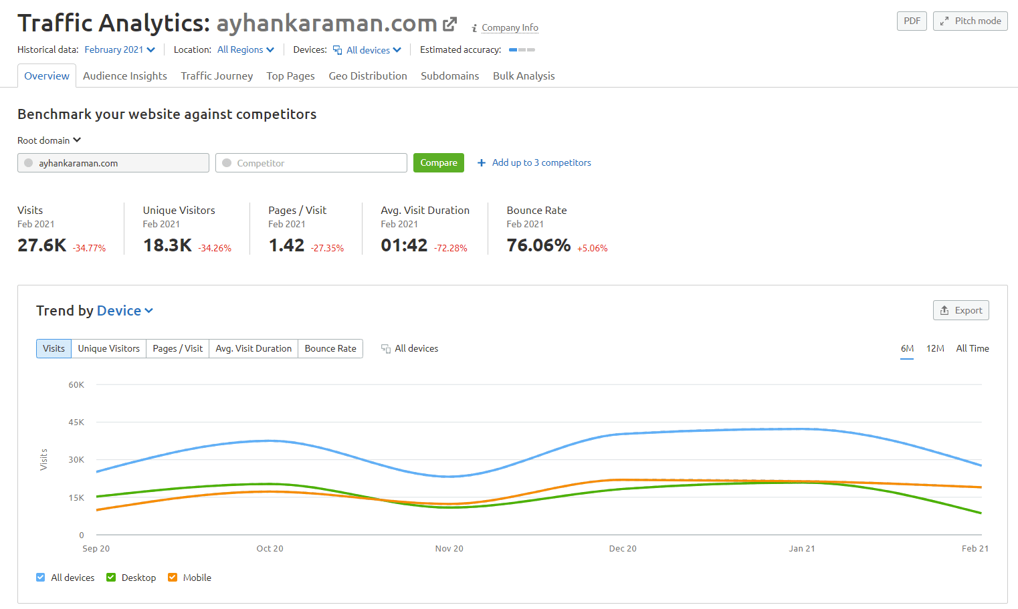The height and width of the screenshot is (609, 1018).
Task: Click the +5.06% change value
Action: [593, 248]
